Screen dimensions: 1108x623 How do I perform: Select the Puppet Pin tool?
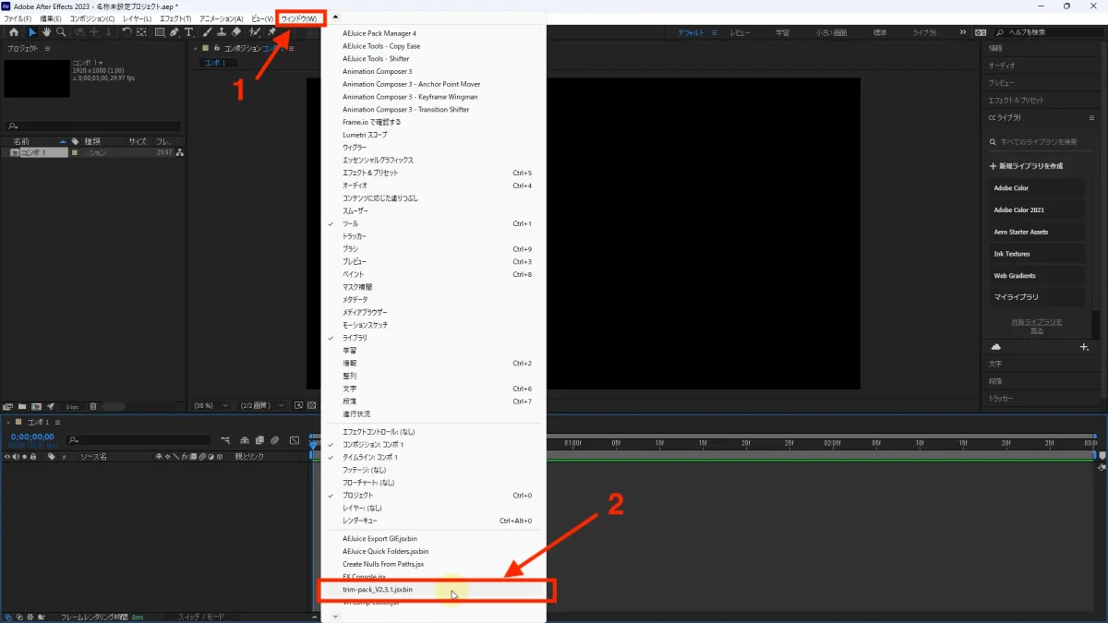click(x=272, y=32)
